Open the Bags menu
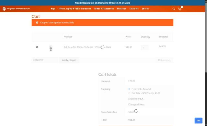This screenshot has height=126, width=207. pyautogui.click(x=53, y=9)
